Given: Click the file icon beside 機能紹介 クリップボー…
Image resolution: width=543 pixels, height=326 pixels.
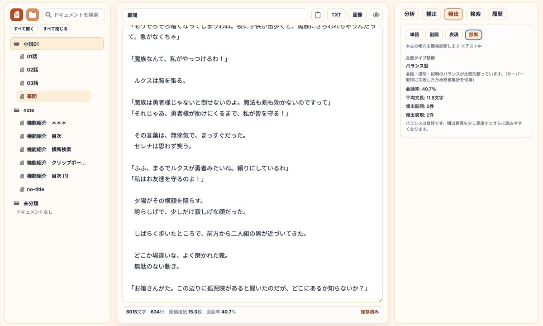Looking at the screenshot, I should (x=22, y=163).
